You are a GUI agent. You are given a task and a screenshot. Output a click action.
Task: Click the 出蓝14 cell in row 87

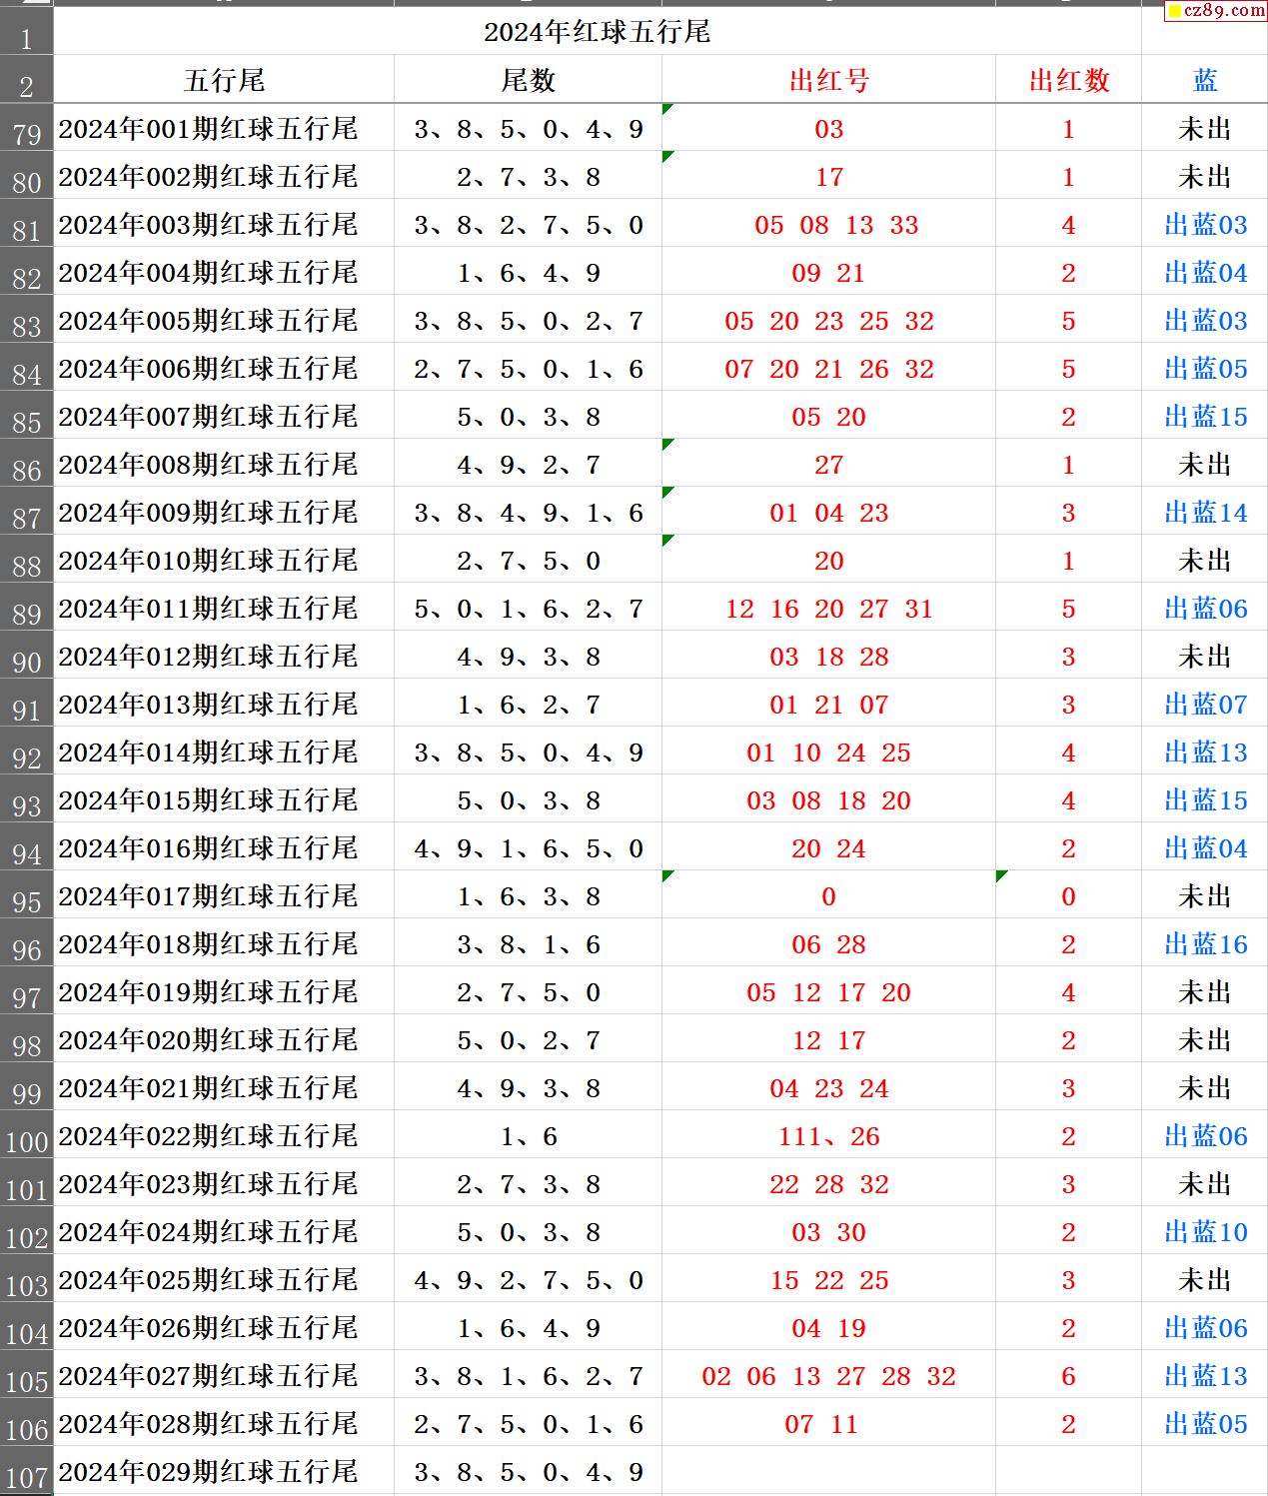point(1205,513)
